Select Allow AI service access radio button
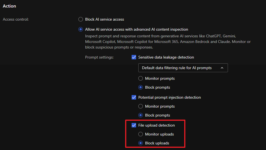This screenshot has width=266, height=150. point(81,29)
